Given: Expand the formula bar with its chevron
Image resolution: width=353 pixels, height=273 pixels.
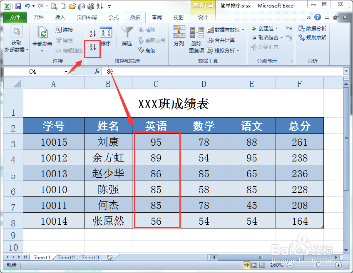Looking at the screenshot, I should [x=346, y=71].
